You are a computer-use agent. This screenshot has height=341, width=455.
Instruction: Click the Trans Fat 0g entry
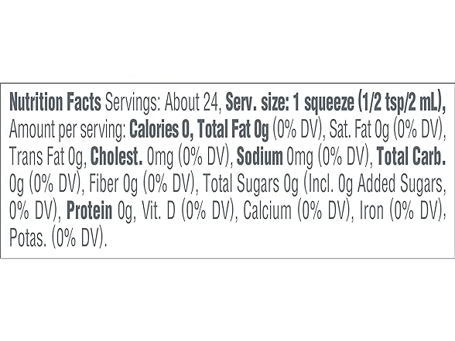pyautogui.click(x=48, y=156)
